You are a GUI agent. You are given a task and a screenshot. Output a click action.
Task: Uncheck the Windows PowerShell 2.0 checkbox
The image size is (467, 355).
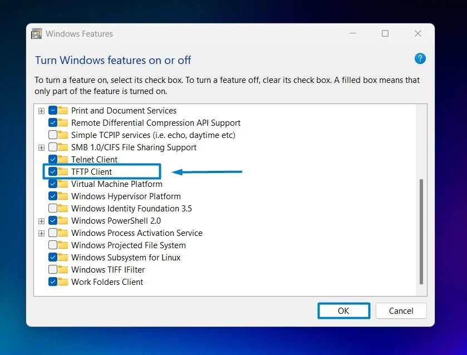53,221
